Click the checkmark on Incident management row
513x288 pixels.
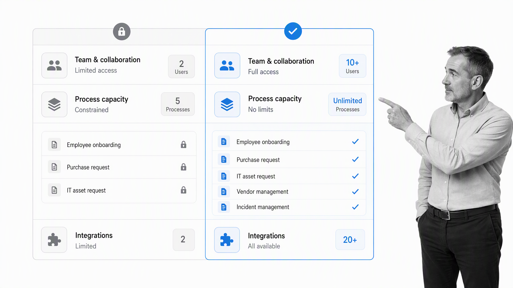coord(355,207)
